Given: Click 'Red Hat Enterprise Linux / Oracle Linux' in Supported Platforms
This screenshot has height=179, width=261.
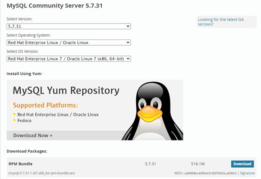Looking at the screenshot, I should 58,115.
